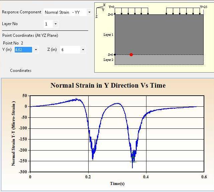Click the Time(s) axis label
The width and height of the screenshot is (214, 192).
click(117, 184)
